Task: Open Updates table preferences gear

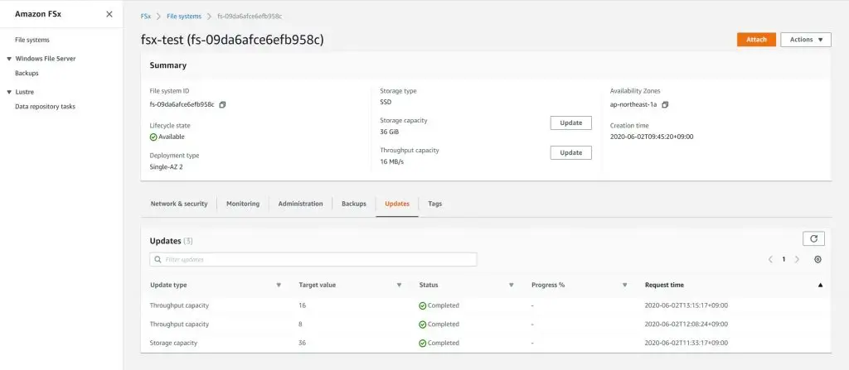Action: (x=817, y=260)
